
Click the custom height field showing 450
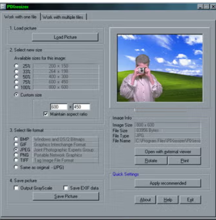click(81, 107)
